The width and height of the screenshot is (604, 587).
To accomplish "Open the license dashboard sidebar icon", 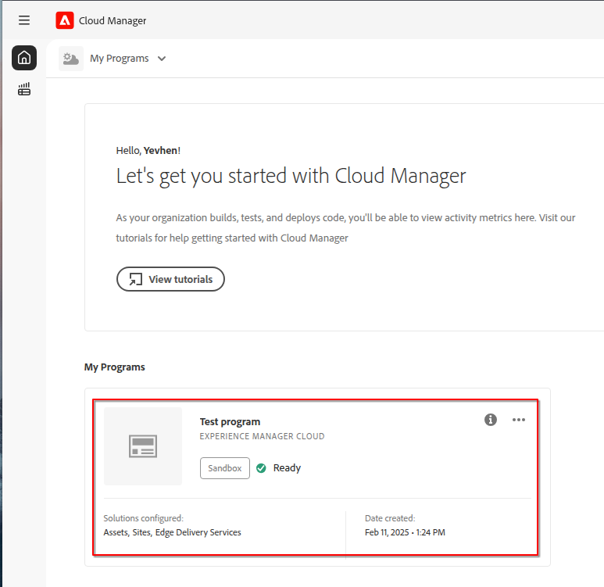I will click(x=24, y=88).
